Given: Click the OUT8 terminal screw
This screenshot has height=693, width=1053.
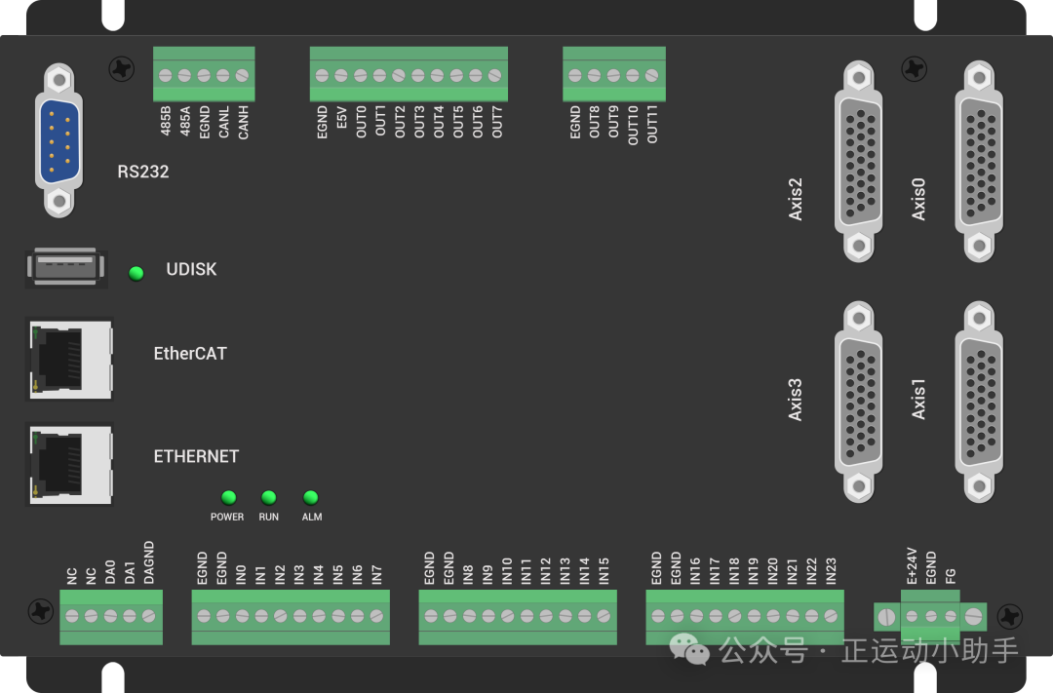Looking at the screenshot, I should tap(595, 76).
